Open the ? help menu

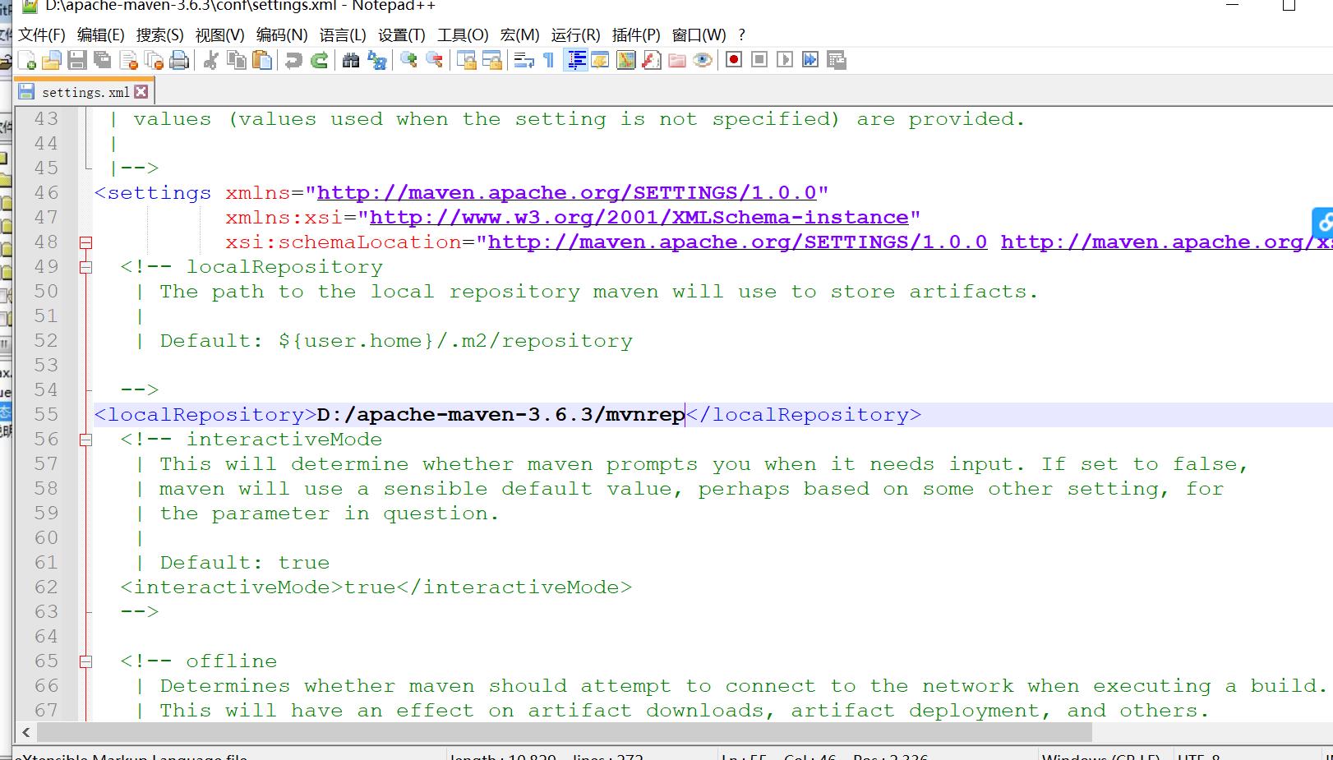click(x=742, y=35)
